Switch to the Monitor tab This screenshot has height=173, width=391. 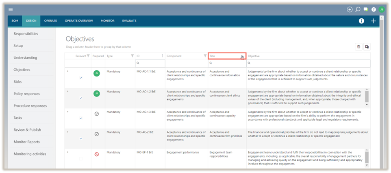(x=107, y=21)
